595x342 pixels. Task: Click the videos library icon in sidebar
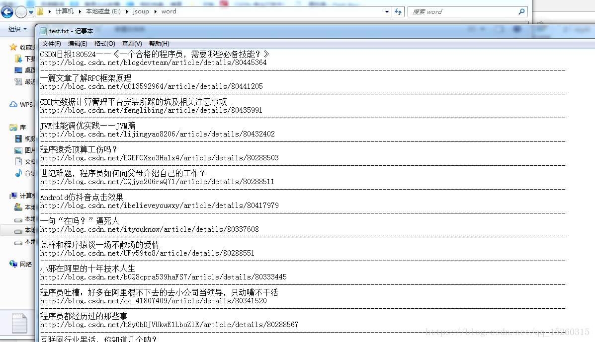click(x=18, y=138)
